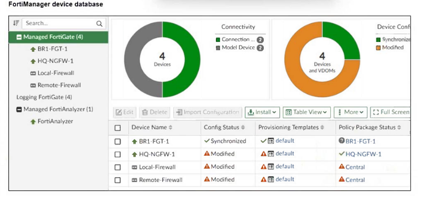
Task: Click the question mark icon in BR1-FGT-1 policy package status
Action: [x=341, y=141]
